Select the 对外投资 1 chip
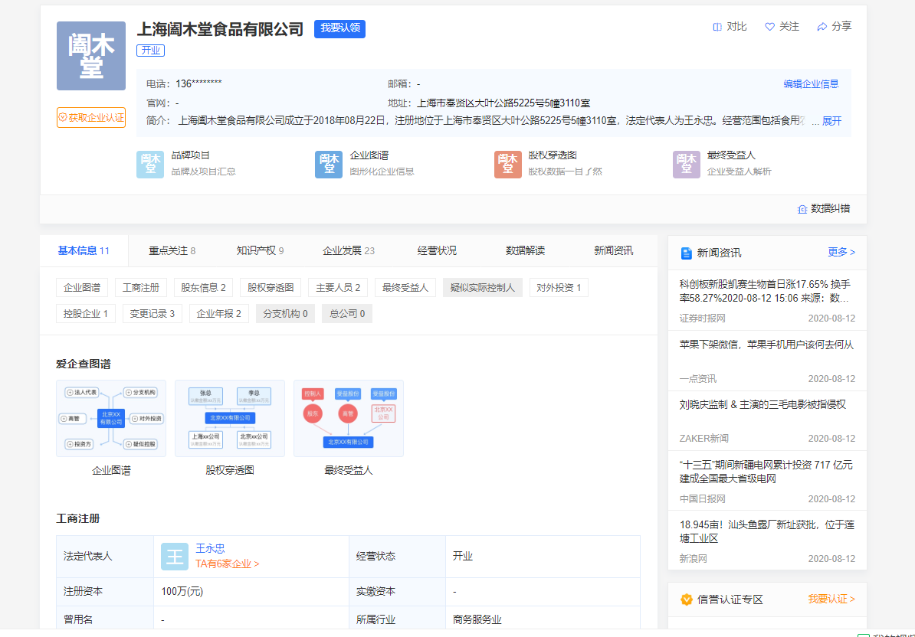Viewport: 915px width, 637px height. [559, 288]
